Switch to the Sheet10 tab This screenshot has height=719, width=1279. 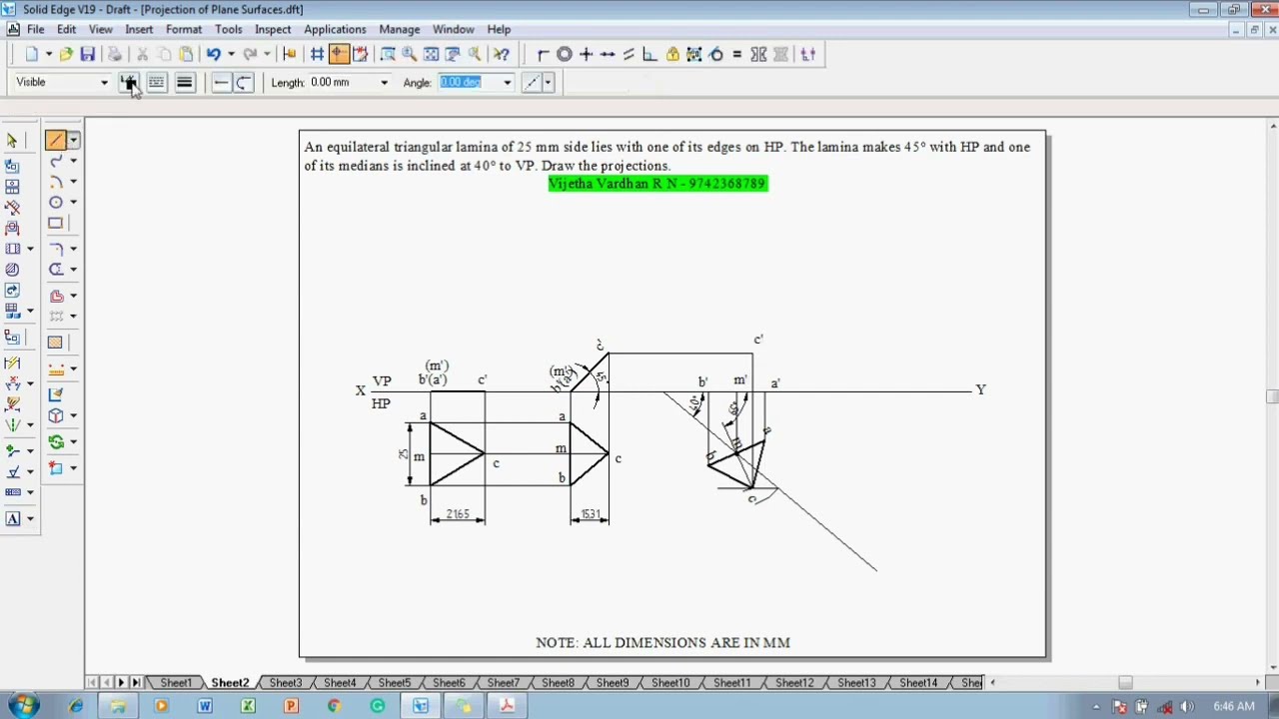[x=670, y=683]
